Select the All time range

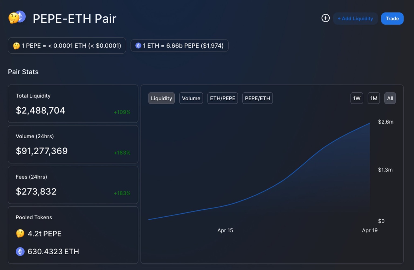390,98
